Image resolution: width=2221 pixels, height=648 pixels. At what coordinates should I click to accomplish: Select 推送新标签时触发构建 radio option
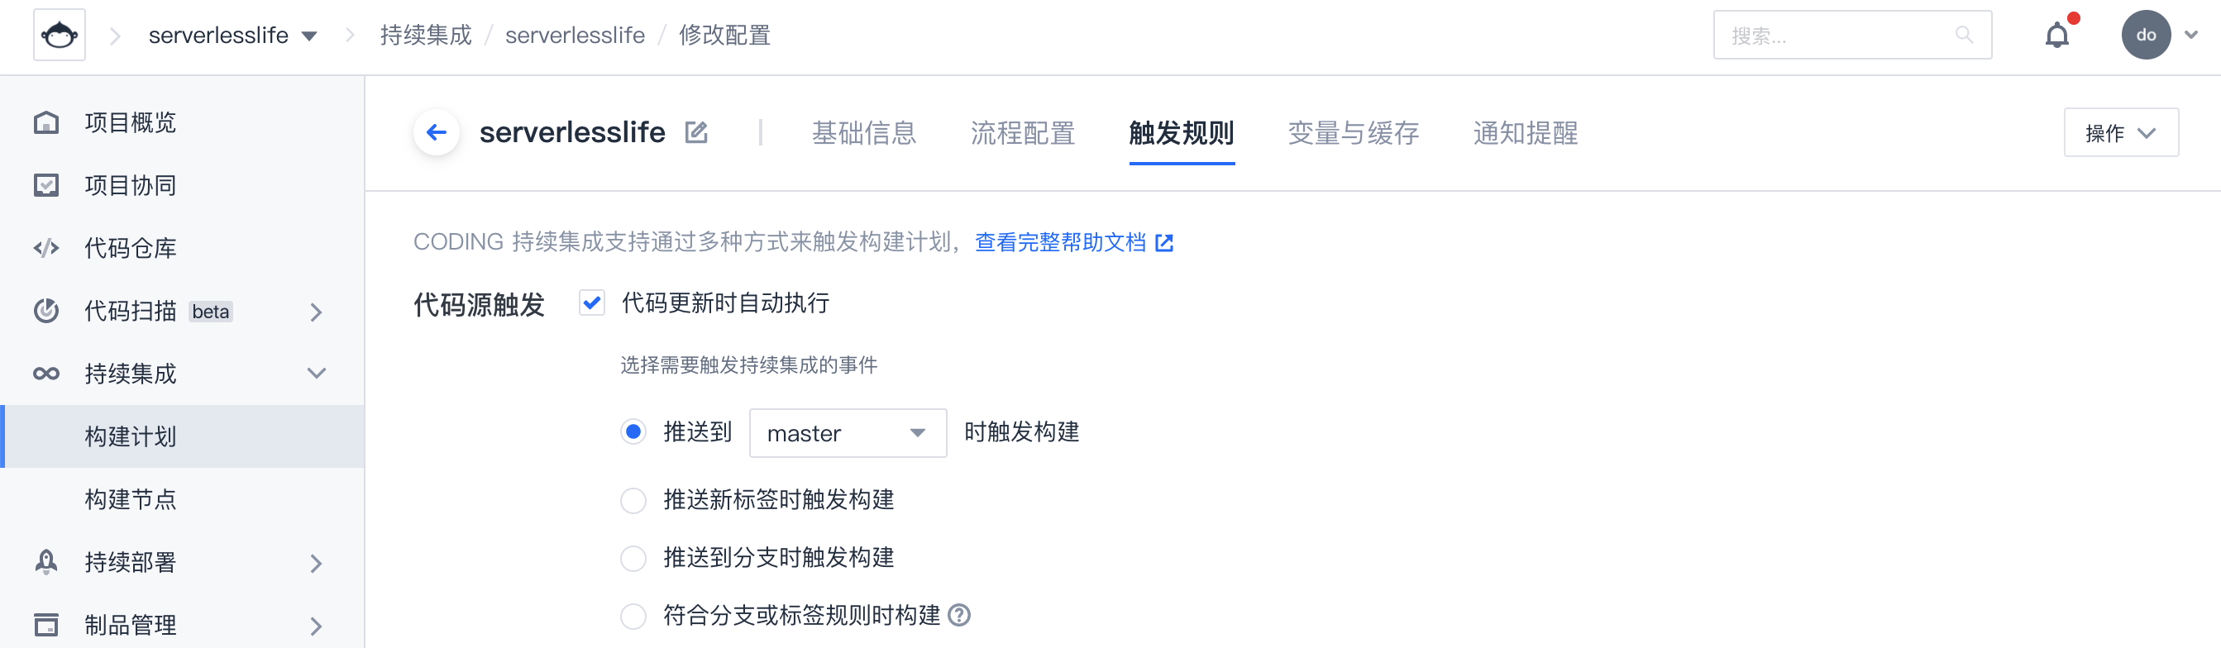point(633,501)
